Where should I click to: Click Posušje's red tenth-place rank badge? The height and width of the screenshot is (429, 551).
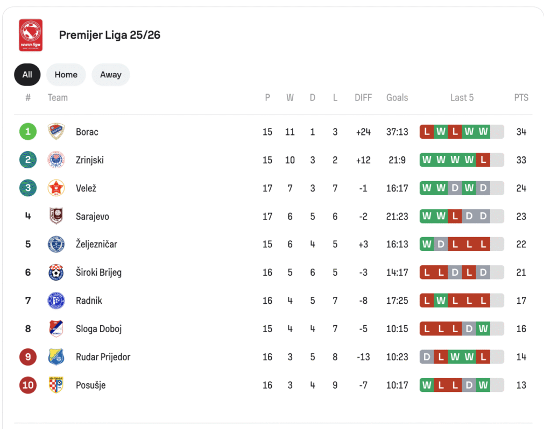(28, 385)
